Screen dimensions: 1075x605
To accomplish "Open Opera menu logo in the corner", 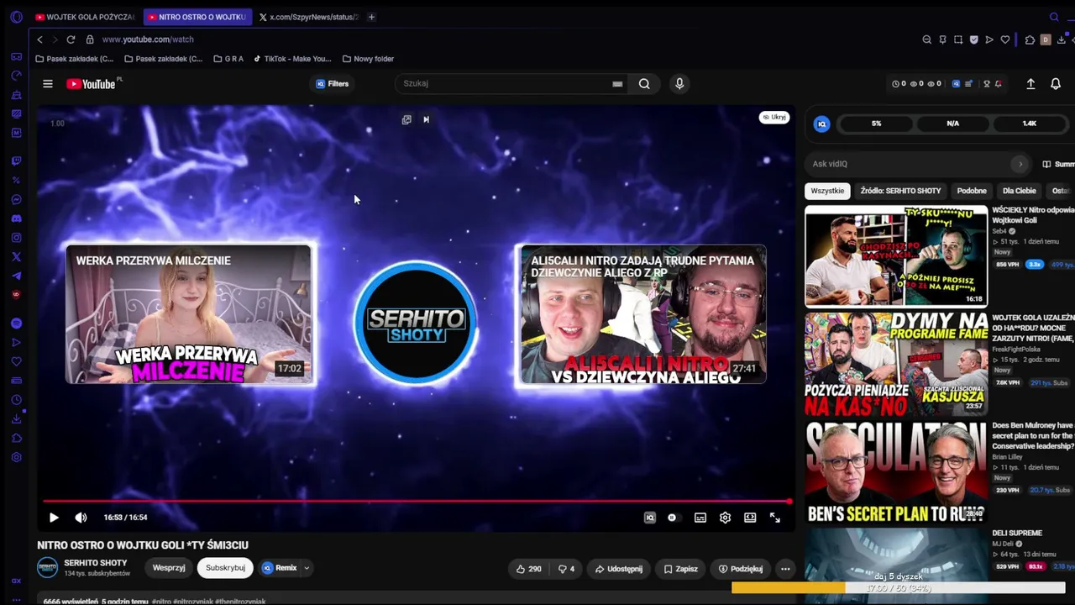I will (16, 17).
